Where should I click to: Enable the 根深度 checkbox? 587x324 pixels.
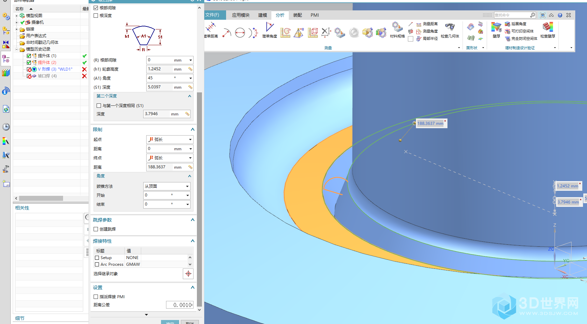(x=96, y=15)
